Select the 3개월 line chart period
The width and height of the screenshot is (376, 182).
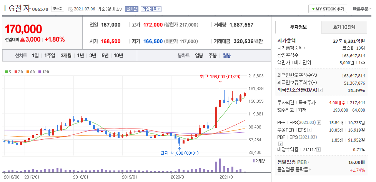[66, 55]
